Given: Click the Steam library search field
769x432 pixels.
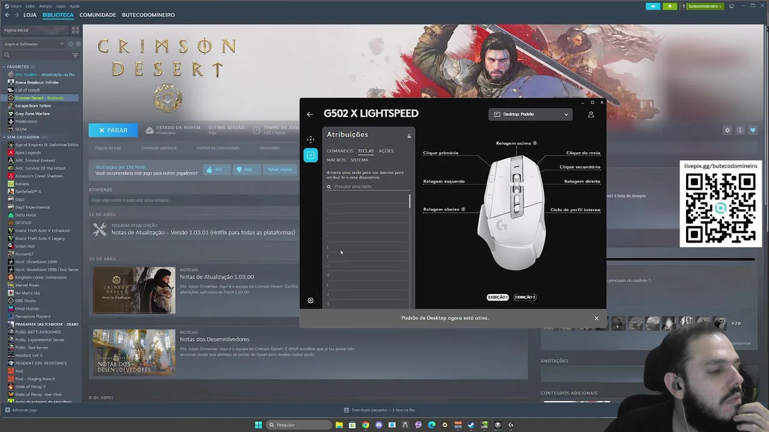Looking at the screenshot, I should pos(36,55).
